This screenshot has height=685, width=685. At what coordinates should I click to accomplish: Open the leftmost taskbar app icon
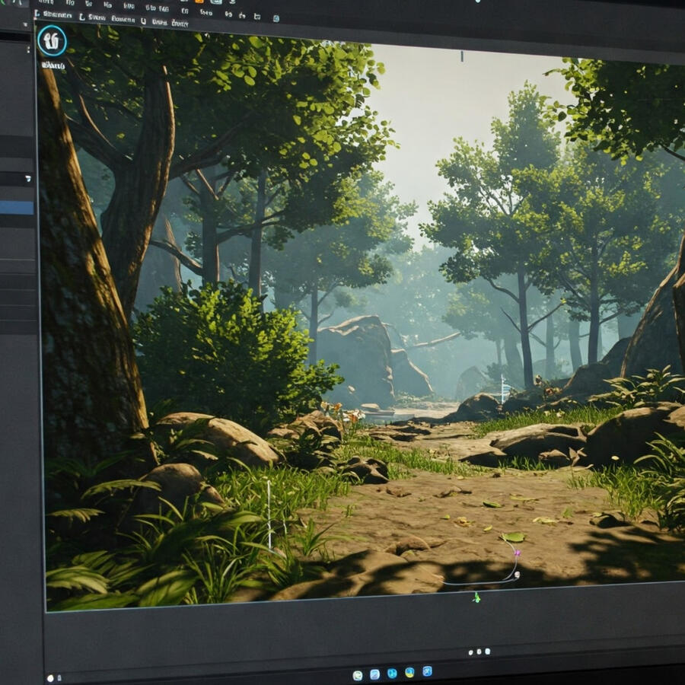[x=357, y=675]
